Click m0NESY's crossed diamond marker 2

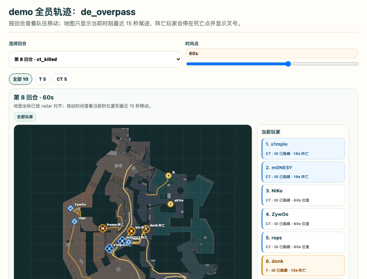click(122, 240)
